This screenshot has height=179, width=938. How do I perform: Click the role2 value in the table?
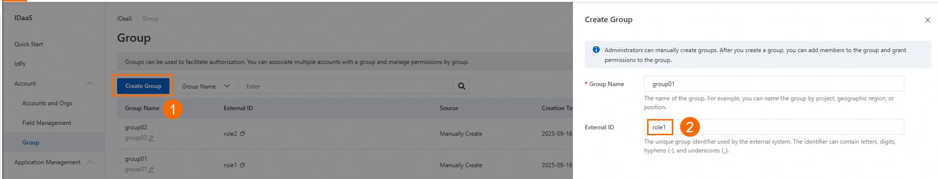pos(230,134)
